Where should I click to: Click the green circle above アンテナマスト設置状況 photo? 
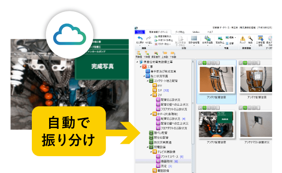click(245, 108)
